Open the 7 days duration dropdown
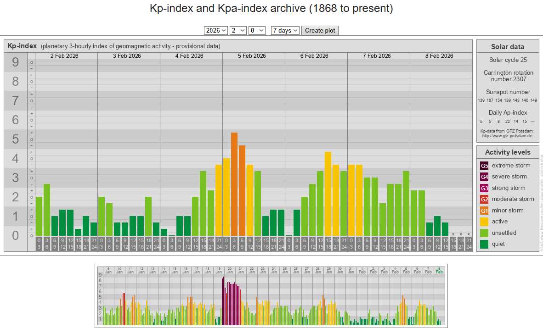 (x=285, y=30)
